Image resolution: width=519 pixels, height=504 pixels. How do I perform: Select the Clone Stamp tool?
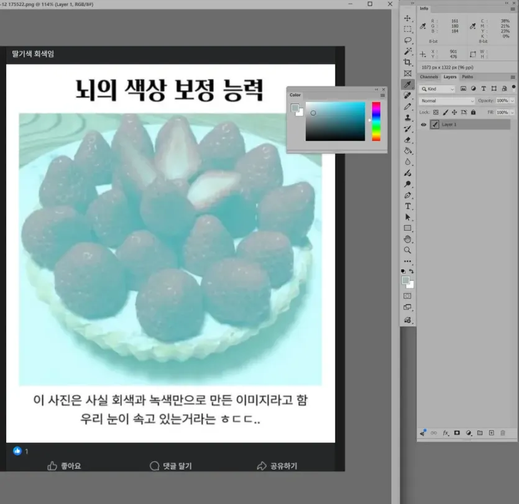tap(408, 117)
